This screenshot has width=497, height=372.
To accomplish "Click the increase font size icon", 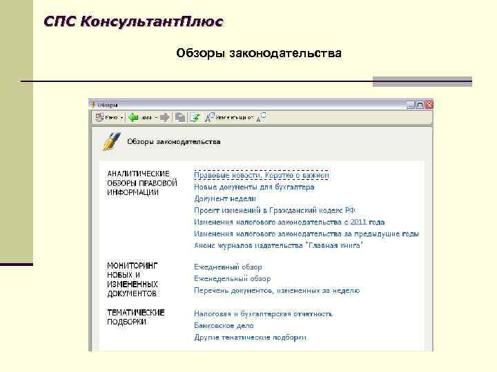I will [x=210, y=117].
